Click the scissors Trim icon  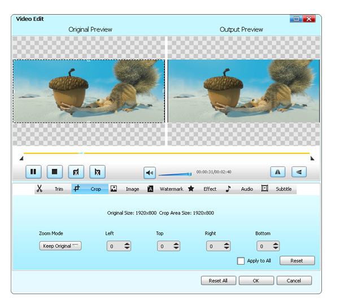(x=39, y=189)
